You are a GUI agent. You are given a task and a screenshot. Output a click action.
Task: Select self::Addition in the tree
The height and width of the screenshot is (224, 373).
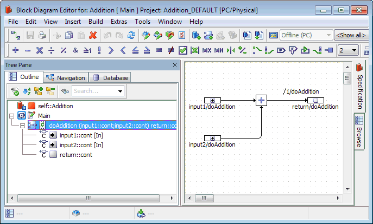[x=55, y=106]
